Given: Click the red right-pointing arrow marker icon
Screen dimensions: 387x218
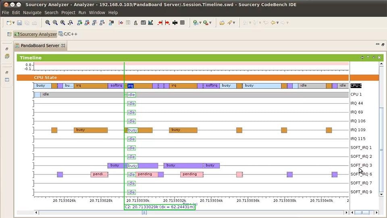Looking at the screenshot, I should click(x=167, y=23).
